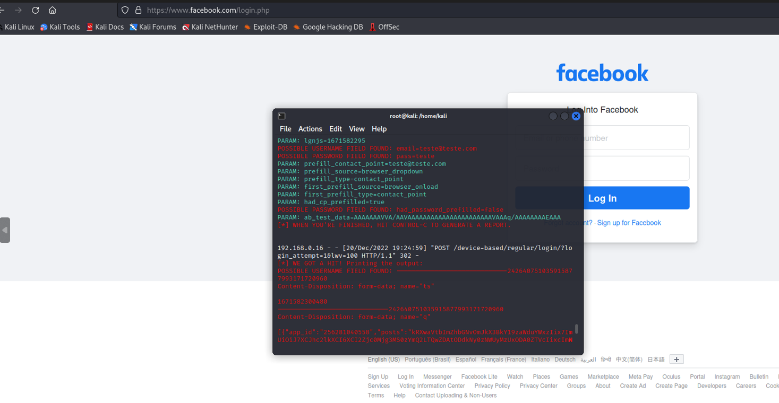Click Sign Up footer link
779x403 pixels.
tap(378, 377)
